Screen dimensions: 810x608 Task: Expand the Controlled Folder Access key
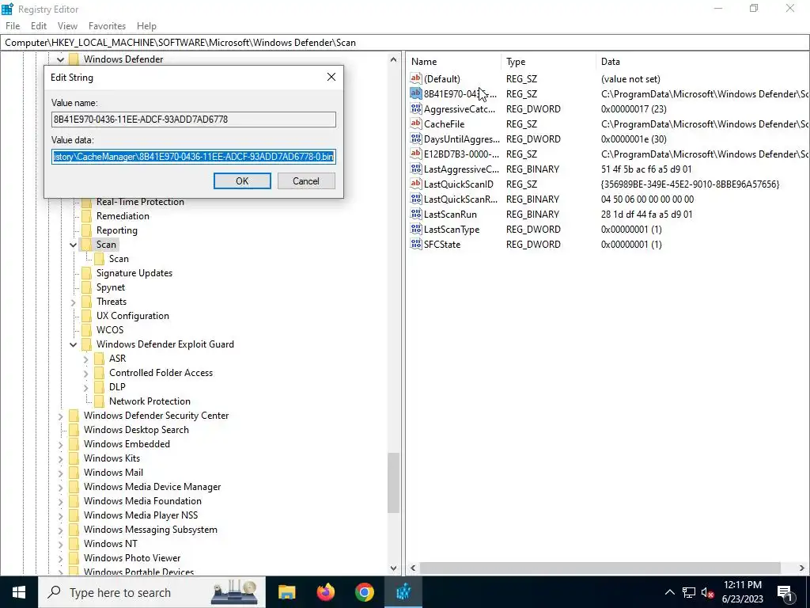pyautogui.click(x=85, y=373)
